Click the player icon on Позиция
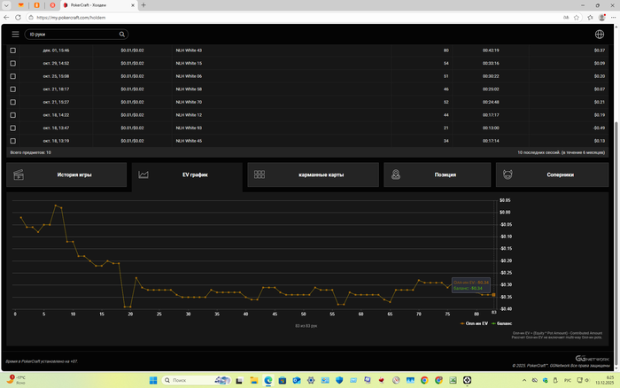 pyautogui.click(x=396, y=175)
